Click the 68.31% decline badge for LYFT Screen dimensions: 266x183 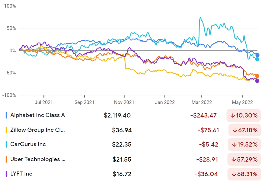pyautogui.click(x=244, y=174)
